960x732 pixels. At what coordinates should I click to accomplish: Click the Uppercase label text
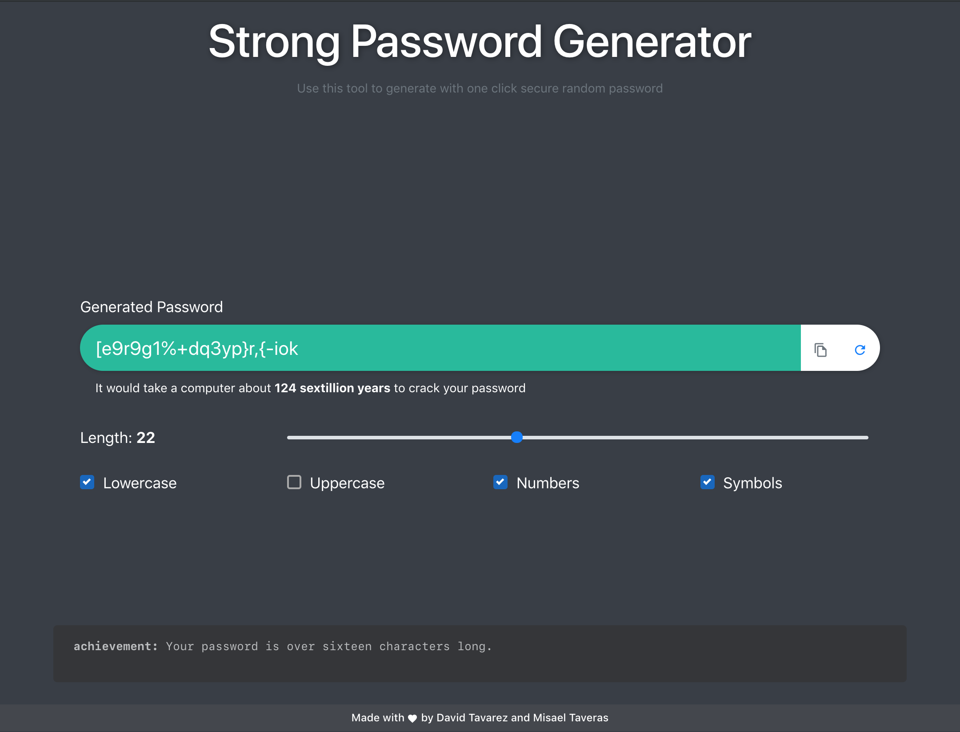coord(347,483)
